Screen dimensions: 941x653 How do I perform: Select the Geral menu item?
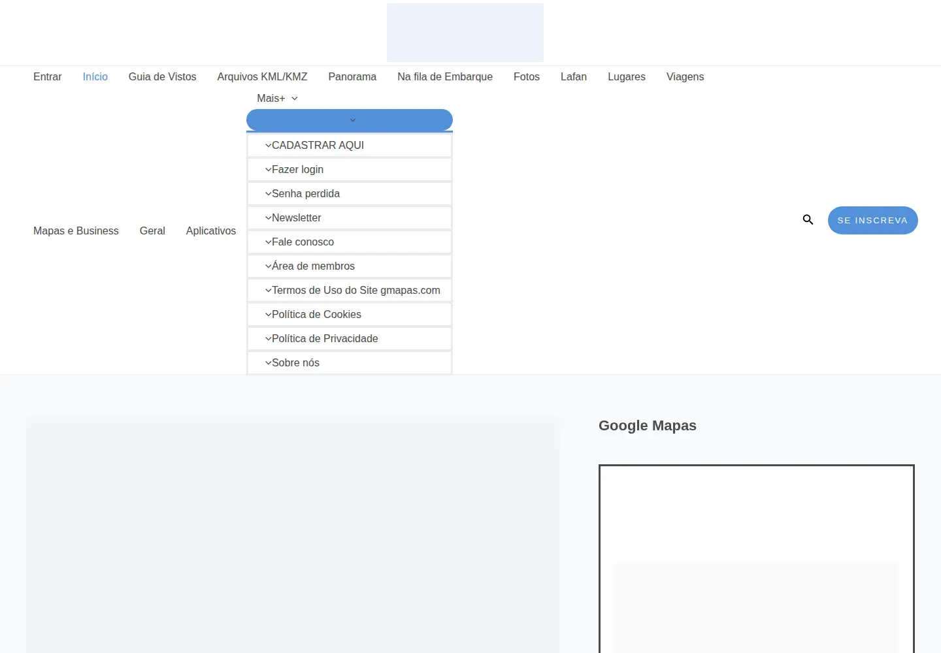click(x=152, y=231)
